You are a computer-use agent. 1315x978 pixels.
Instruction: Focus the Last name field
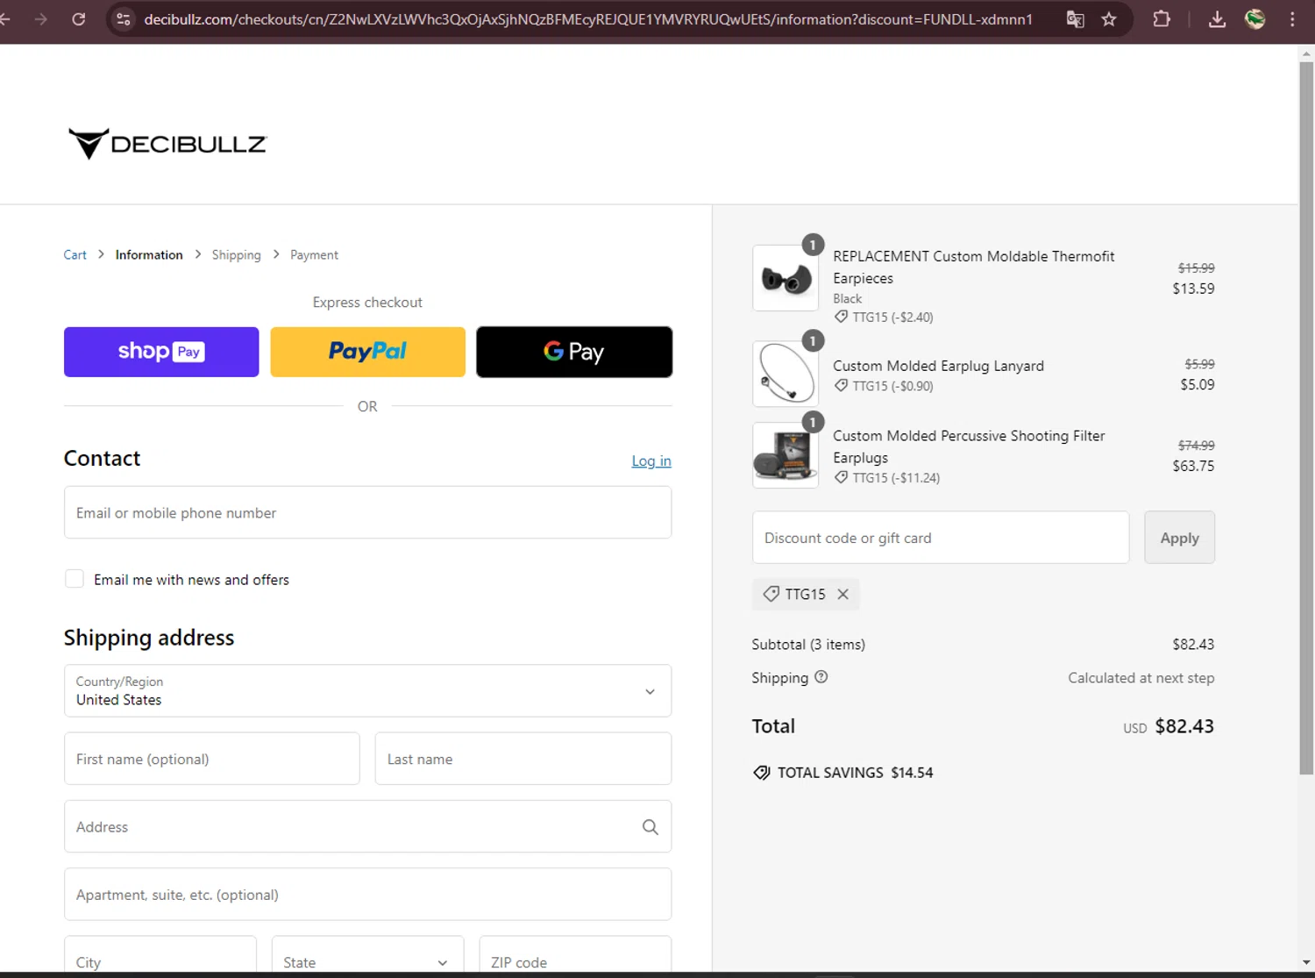(523, 760)
